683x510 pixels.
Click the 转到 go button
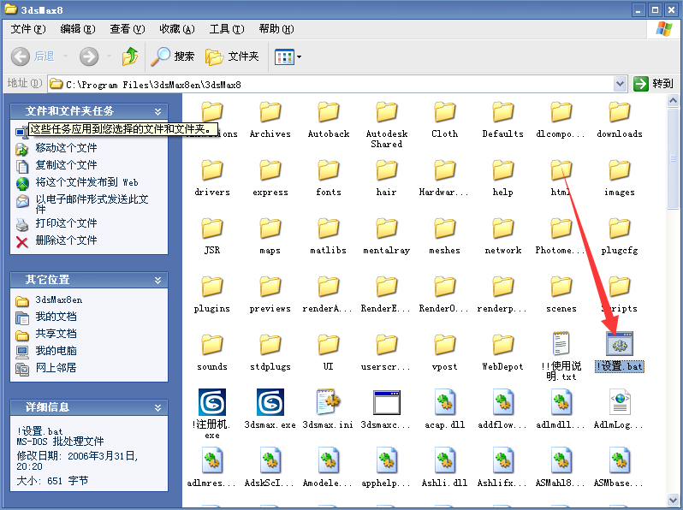(x=653, y=84)
